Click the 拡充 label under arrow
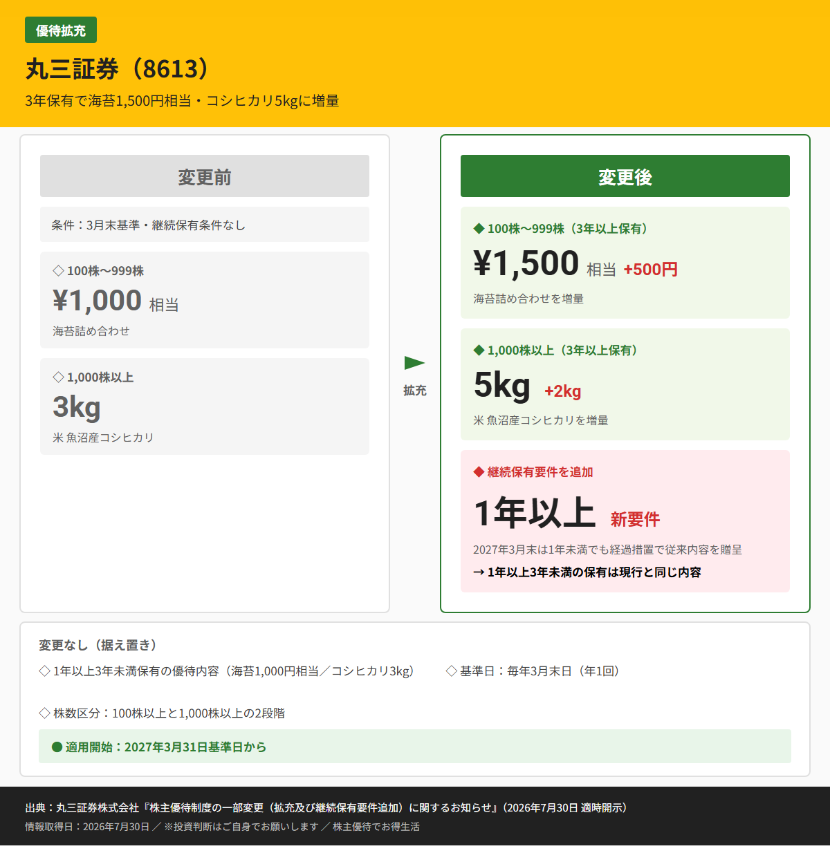 pos(415,391)
